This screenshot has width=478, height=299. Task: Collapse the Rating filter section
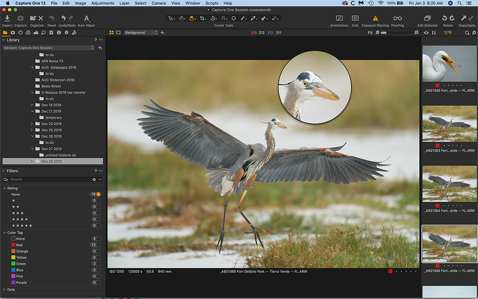pos(4,188)
